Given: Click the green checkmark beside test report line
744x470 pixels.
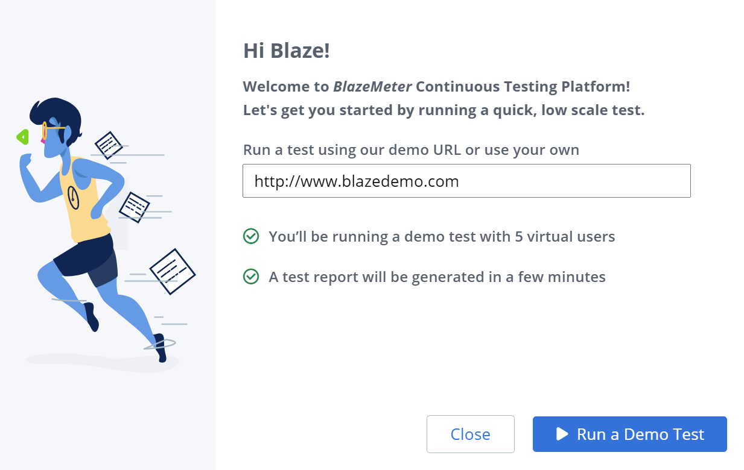Looking at the screenshot, I should point(250,277).
